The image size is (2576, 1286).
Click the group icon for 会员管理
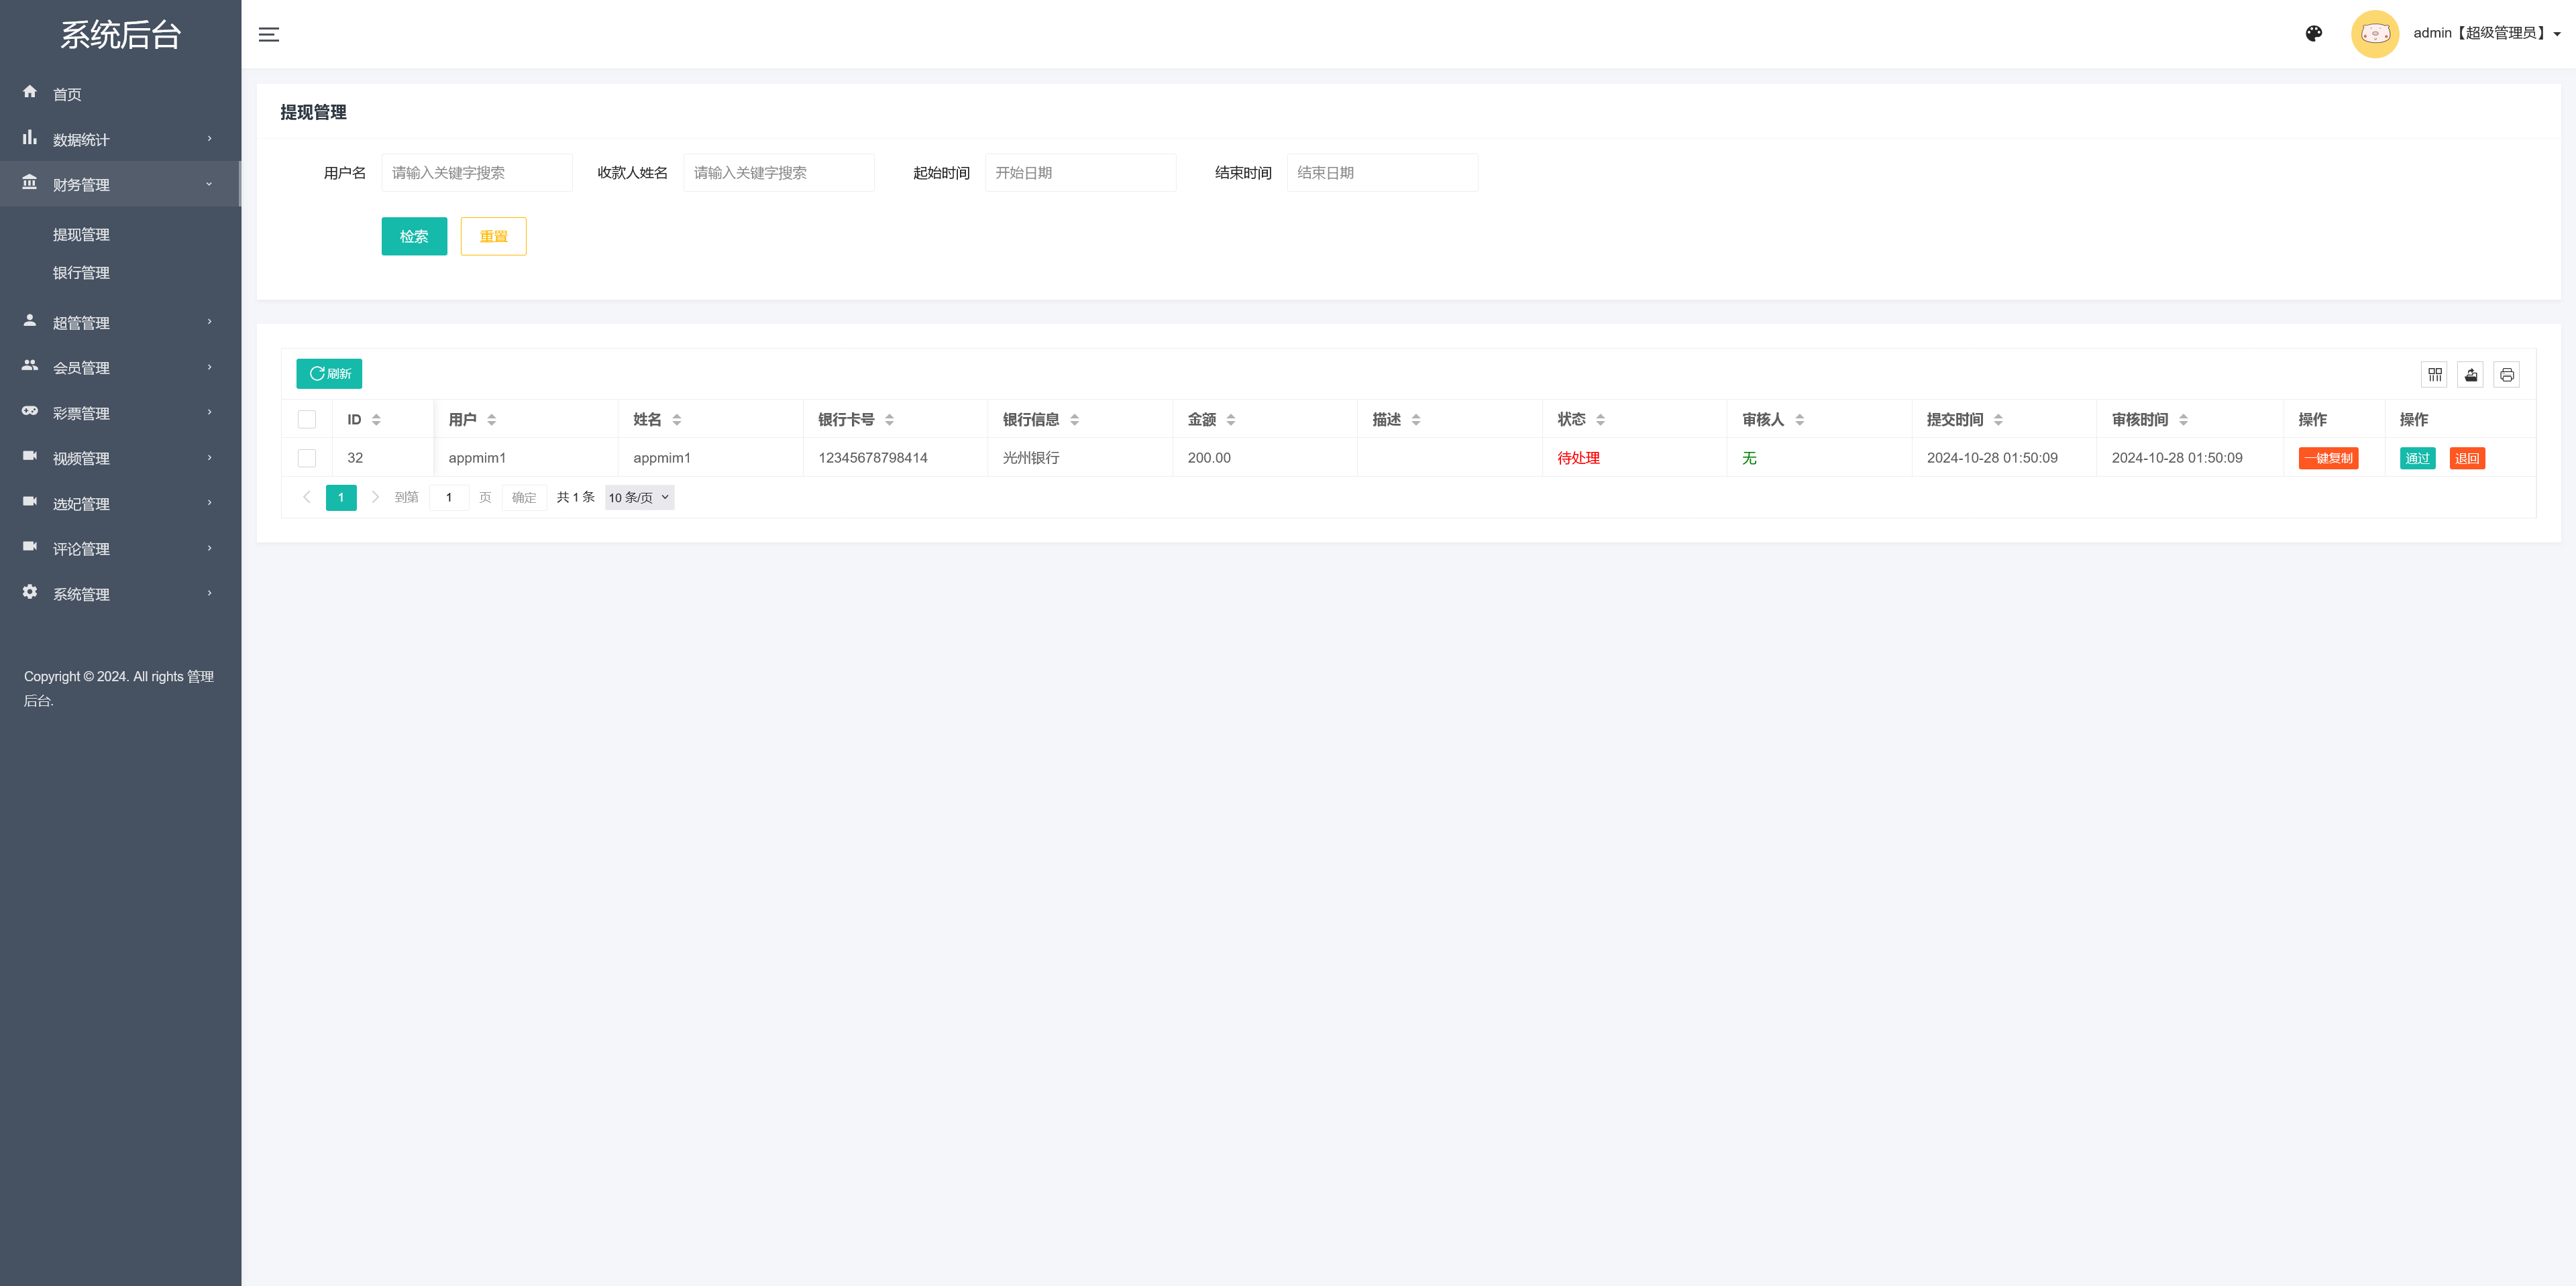pyautogui.click(x=30, y=365)
